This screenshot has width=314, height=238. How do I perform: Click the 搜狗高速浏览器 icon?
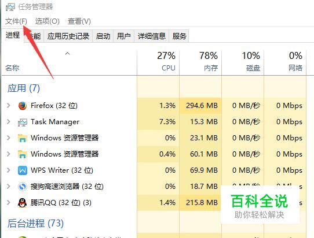point(23,187)
